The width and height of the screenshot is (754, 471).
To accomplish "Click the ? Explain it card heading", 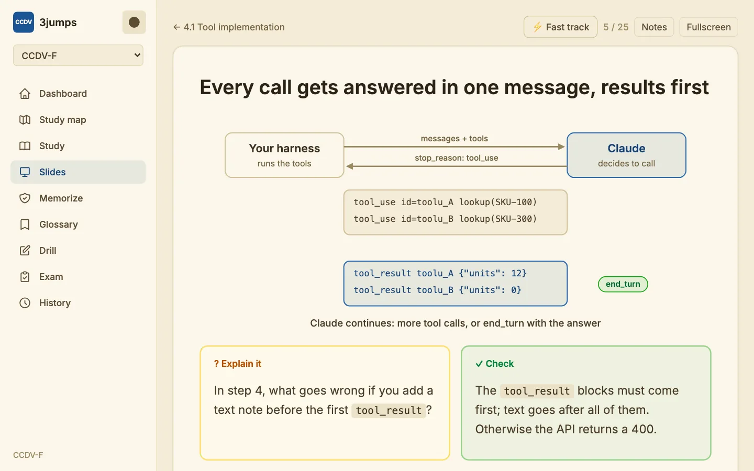I will tap(238, 364).
